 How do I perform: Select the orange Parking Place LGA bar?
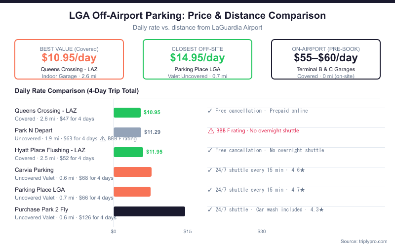pyautogui.click(x=132, y=191)
